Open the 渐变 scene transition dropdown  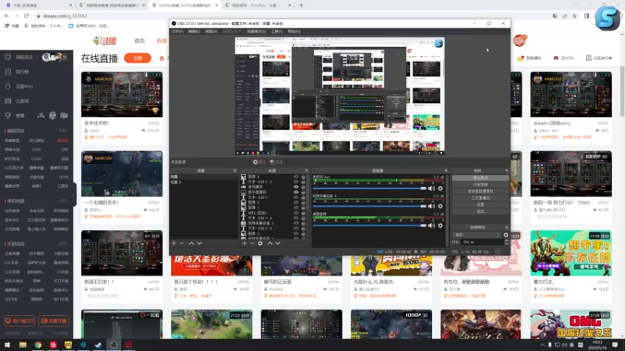(x=477, y=235)
